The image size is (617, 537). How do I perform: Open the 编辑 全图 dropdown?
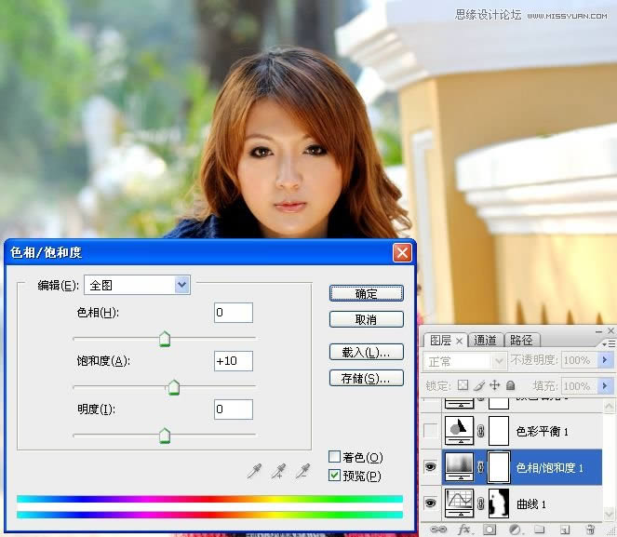[x=181, y=285]
